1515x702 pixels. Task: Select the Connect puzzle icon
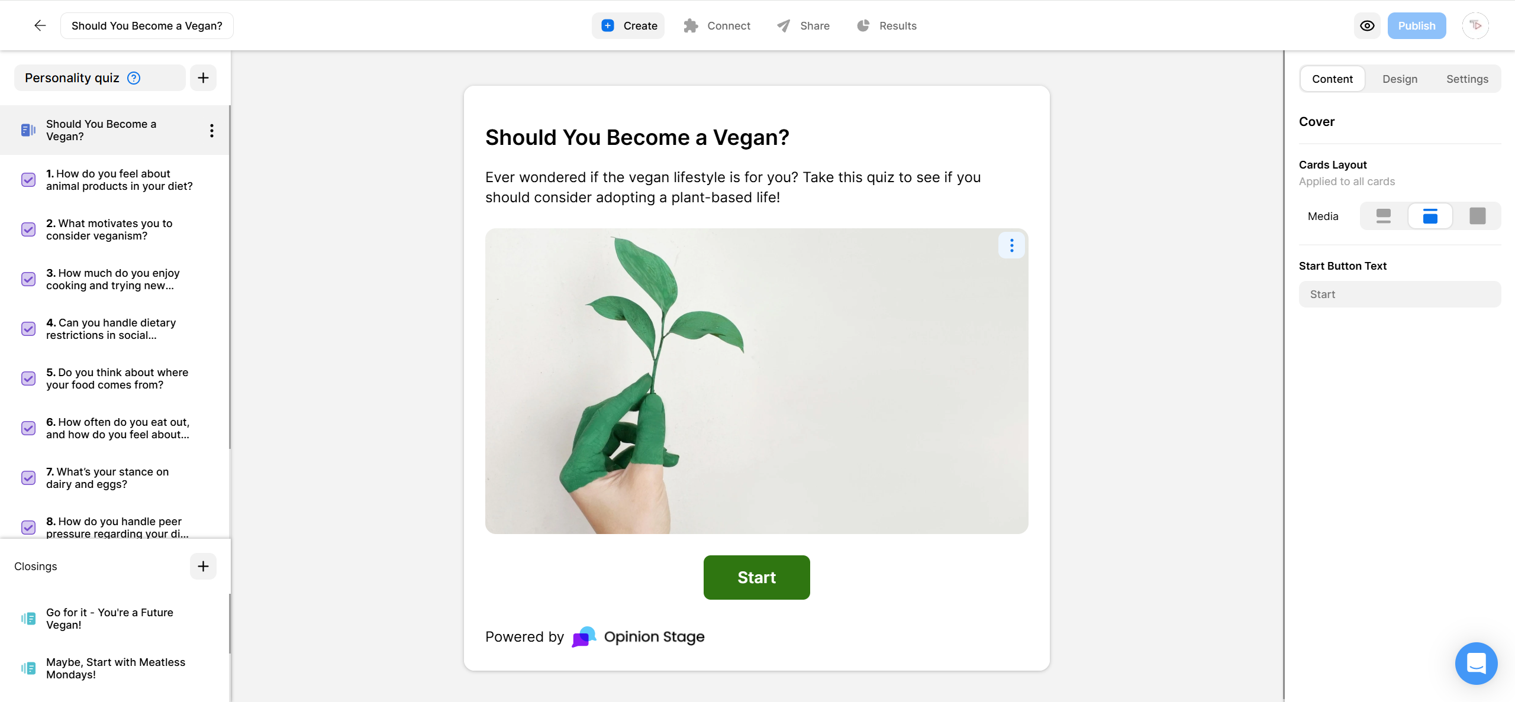coord(690,25)
